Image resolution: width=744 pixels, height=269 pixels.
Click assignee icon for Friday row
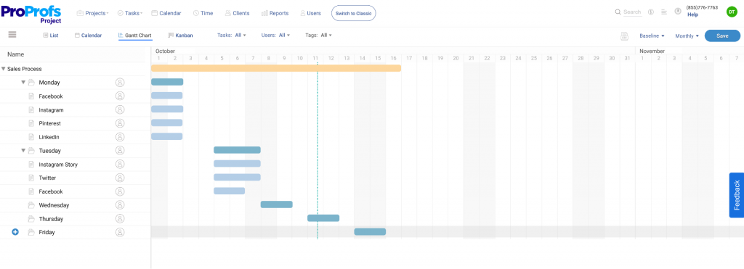coord(120,233)
